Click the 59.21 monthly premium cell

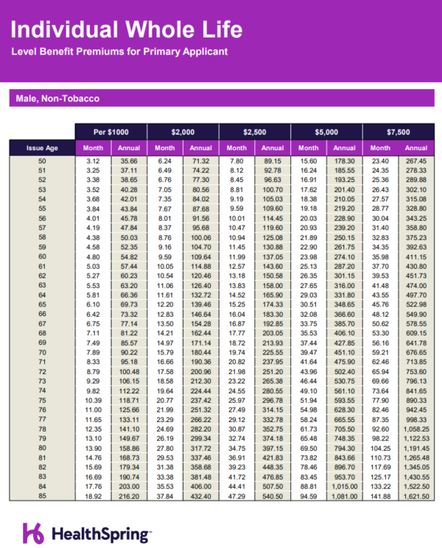click(x=380, y=353)
